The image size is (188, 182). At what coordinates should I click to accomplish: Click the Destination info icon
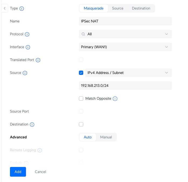click(x=32, y=125)
